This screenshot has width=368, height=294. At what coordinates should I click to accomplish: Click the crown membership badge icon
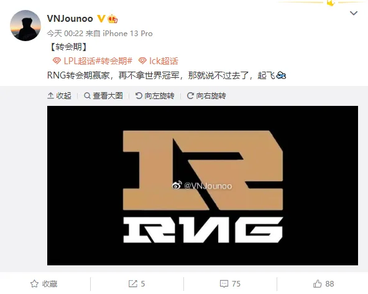[113, 19]
